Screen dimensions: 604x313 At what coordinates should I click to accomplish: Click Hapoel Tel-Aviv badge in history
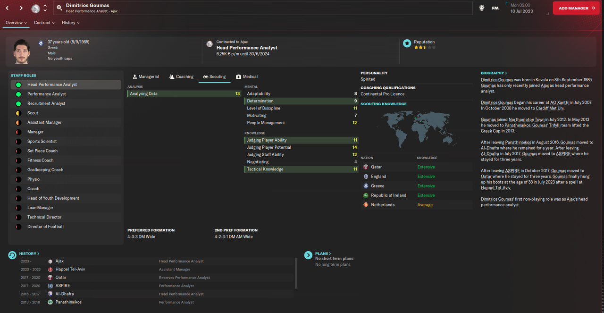tap(50, 269)
